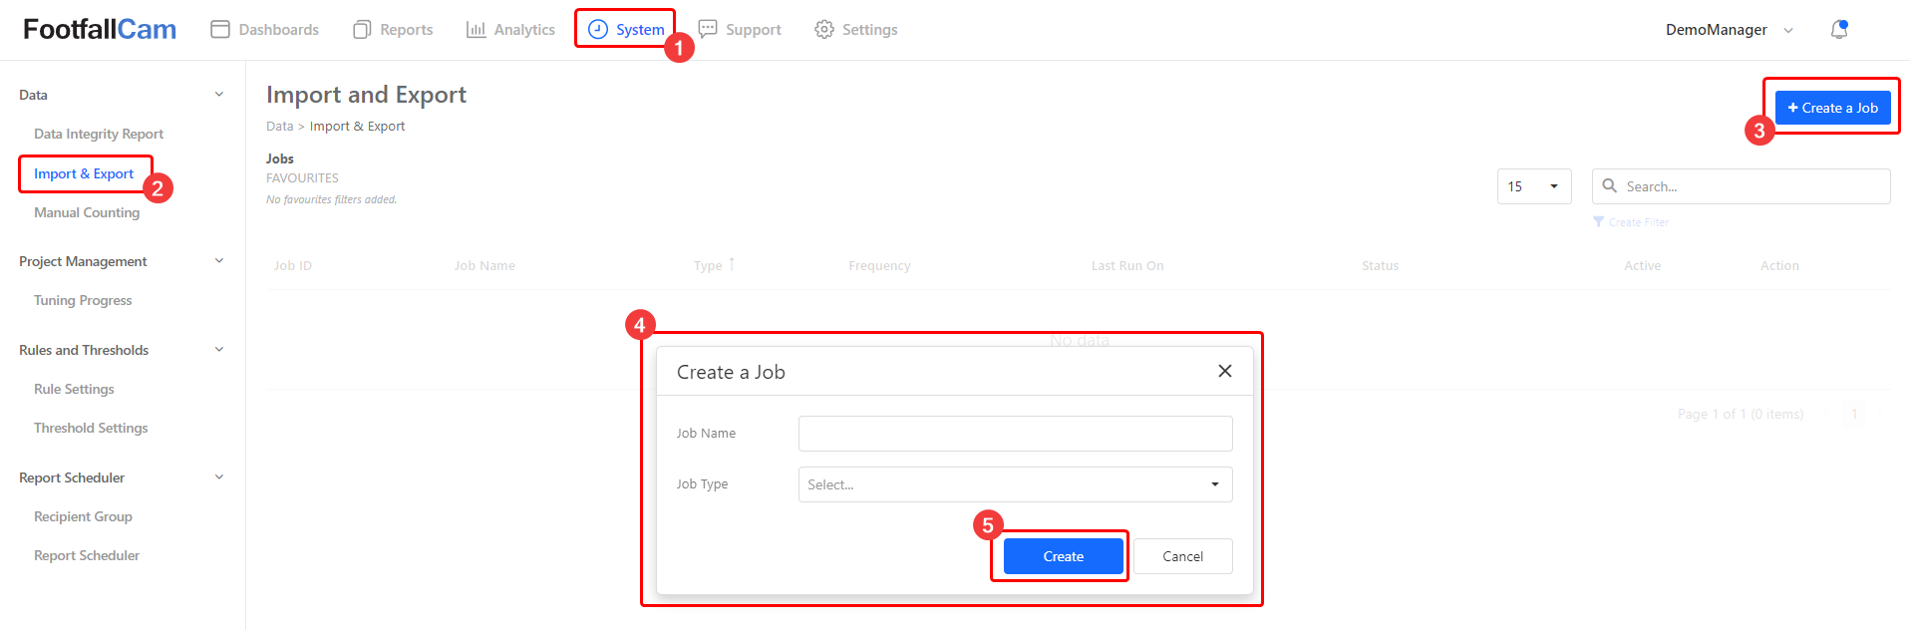This screenshot has width=1910, height=630.
Task: Click the Job Name input field
Action: pos(1015,434)
